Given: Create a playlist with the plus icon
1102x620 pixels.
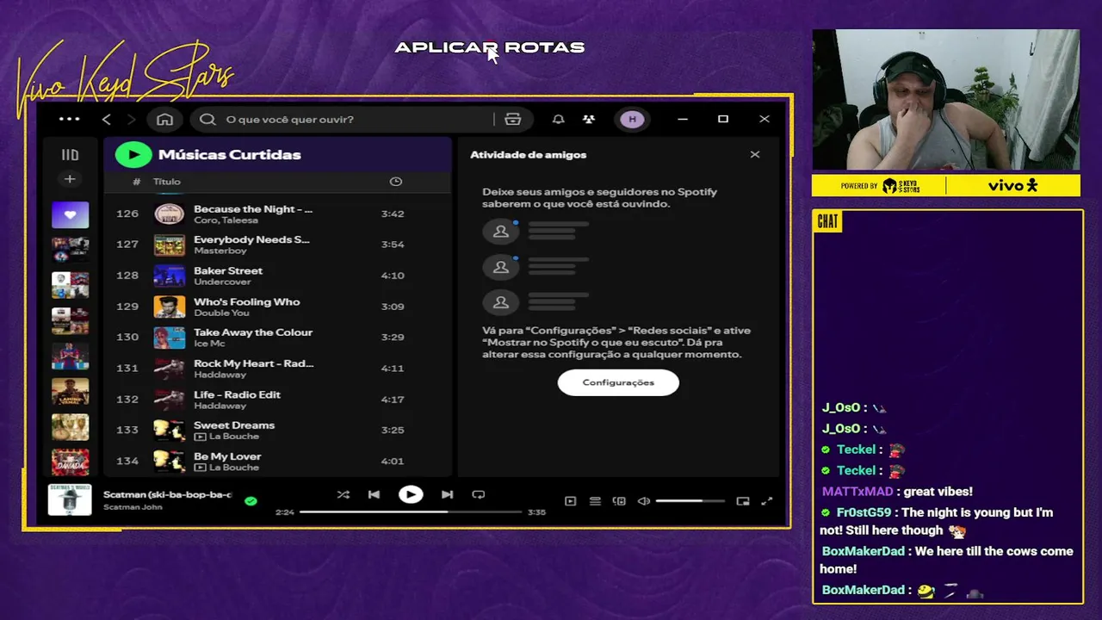Looking at the screenshot, I should pyautogui.click(x=70, y=179).
